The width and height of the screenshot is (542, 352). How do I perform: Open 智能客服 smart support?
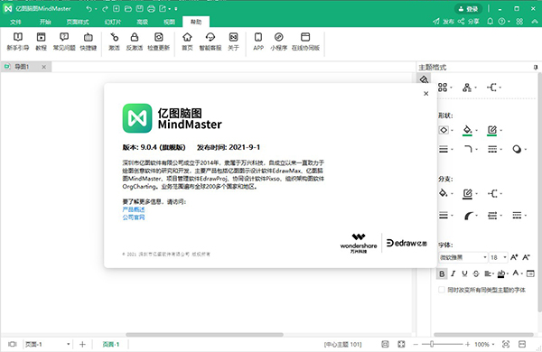[x=210, y=42]
